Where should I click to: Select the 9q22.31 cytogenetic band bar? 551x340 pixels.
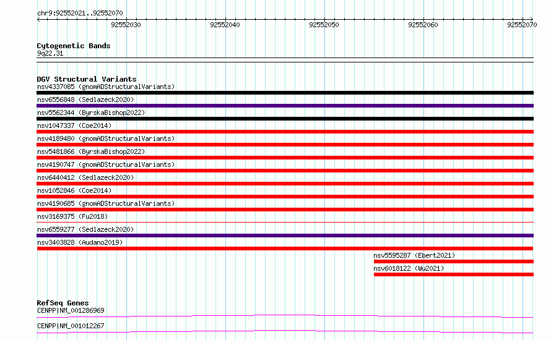click(x=285, y=60)
